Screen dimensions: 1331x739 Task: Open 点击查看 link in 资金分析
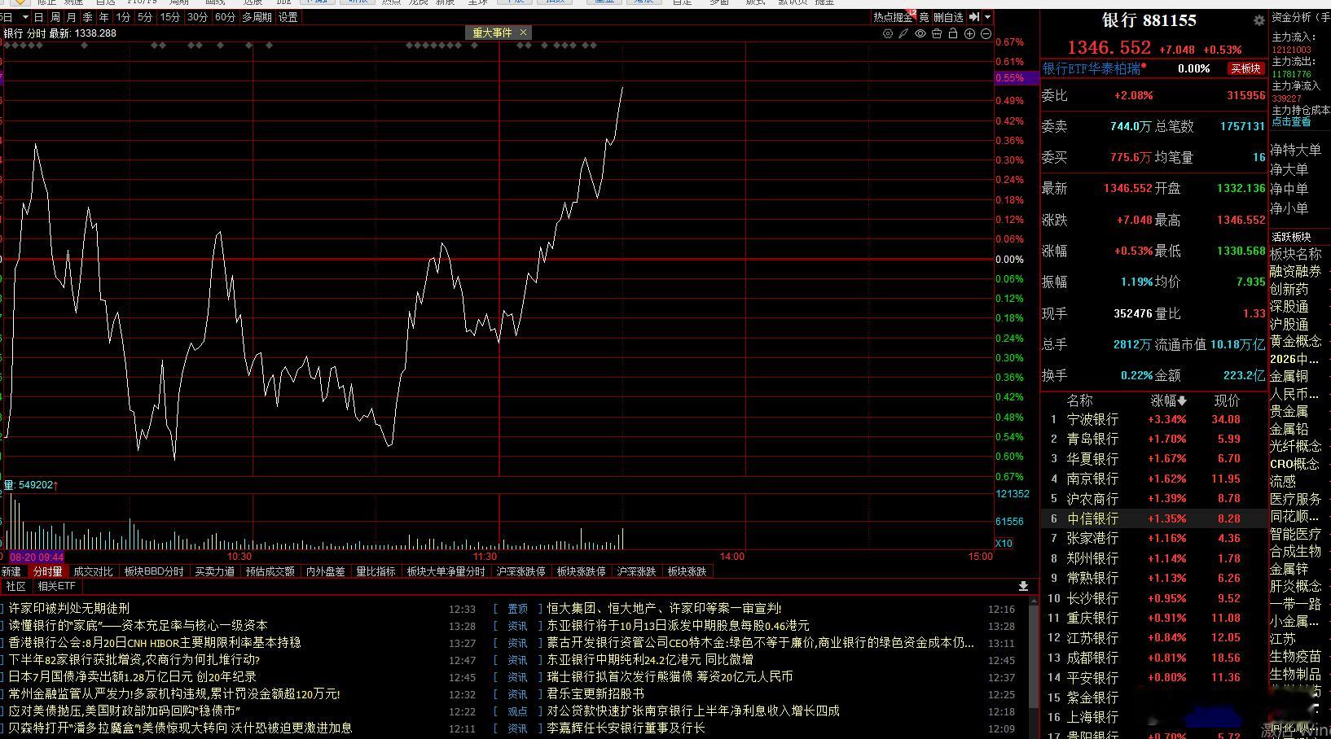click(x=1291, y=121)
